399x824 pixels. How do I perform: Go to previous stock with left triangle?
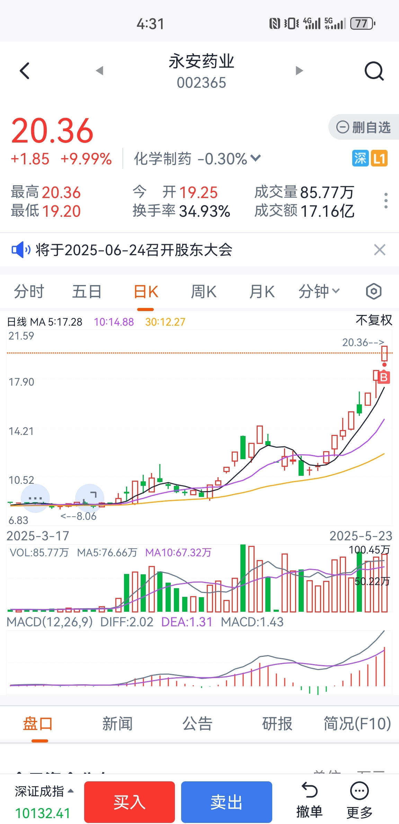point(100,71)
